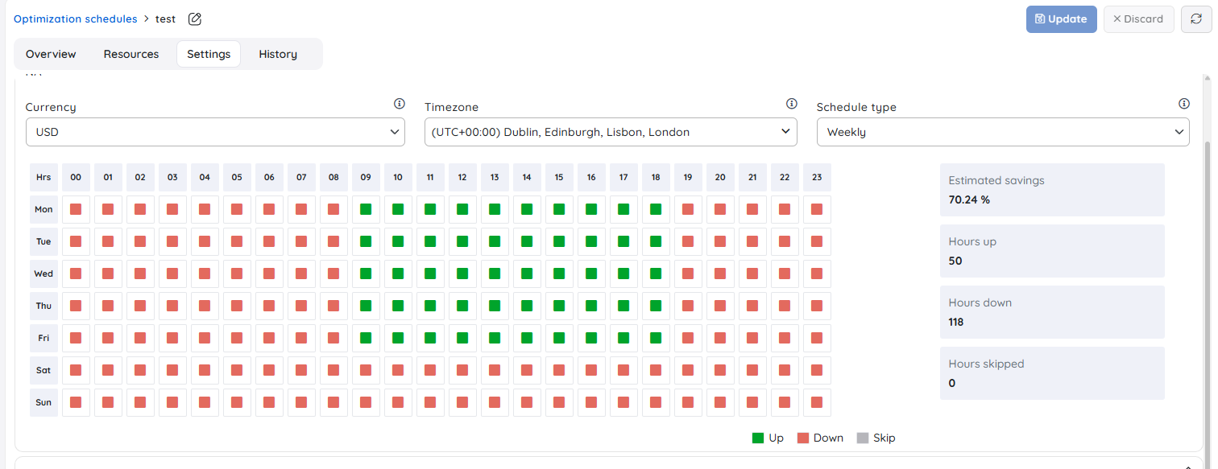Toggle Saturday 12 hour cell

tap(462, 370)
